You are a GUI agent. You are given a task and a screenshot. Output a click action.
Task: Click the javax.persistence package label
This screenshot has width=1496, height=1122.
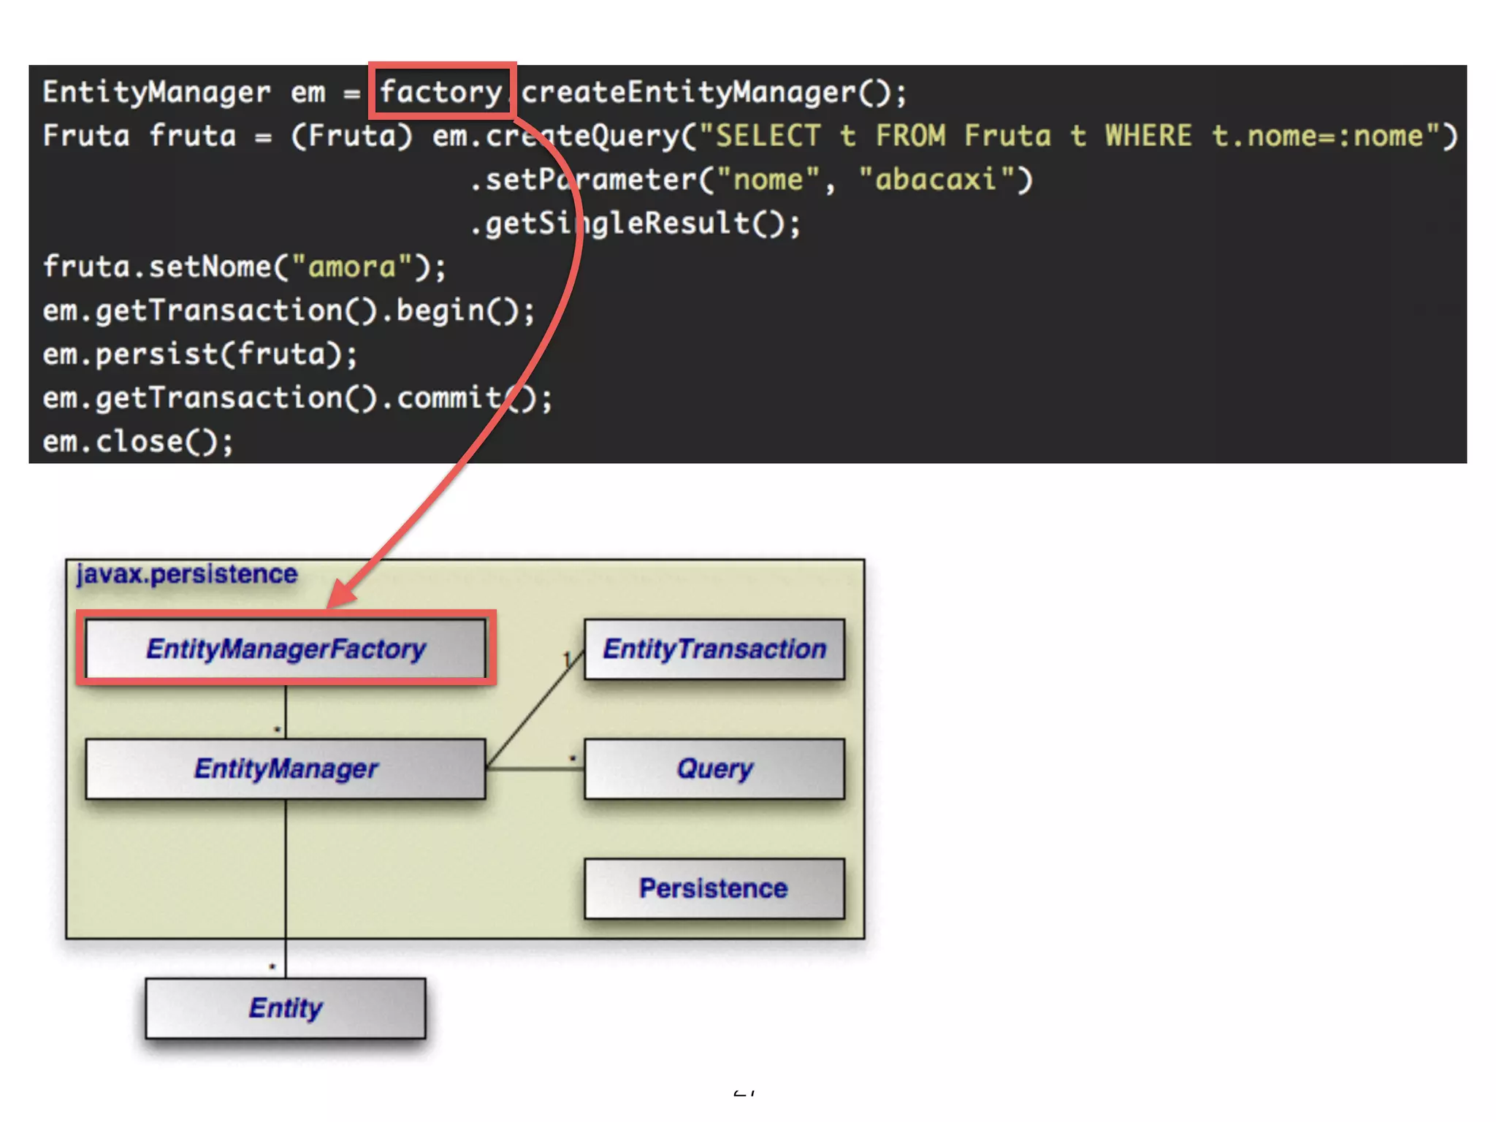[187, 574]
